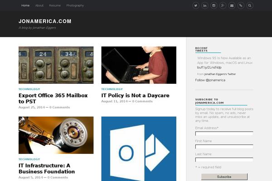Click the 'August 25, 2014' post date

point(32,107)
